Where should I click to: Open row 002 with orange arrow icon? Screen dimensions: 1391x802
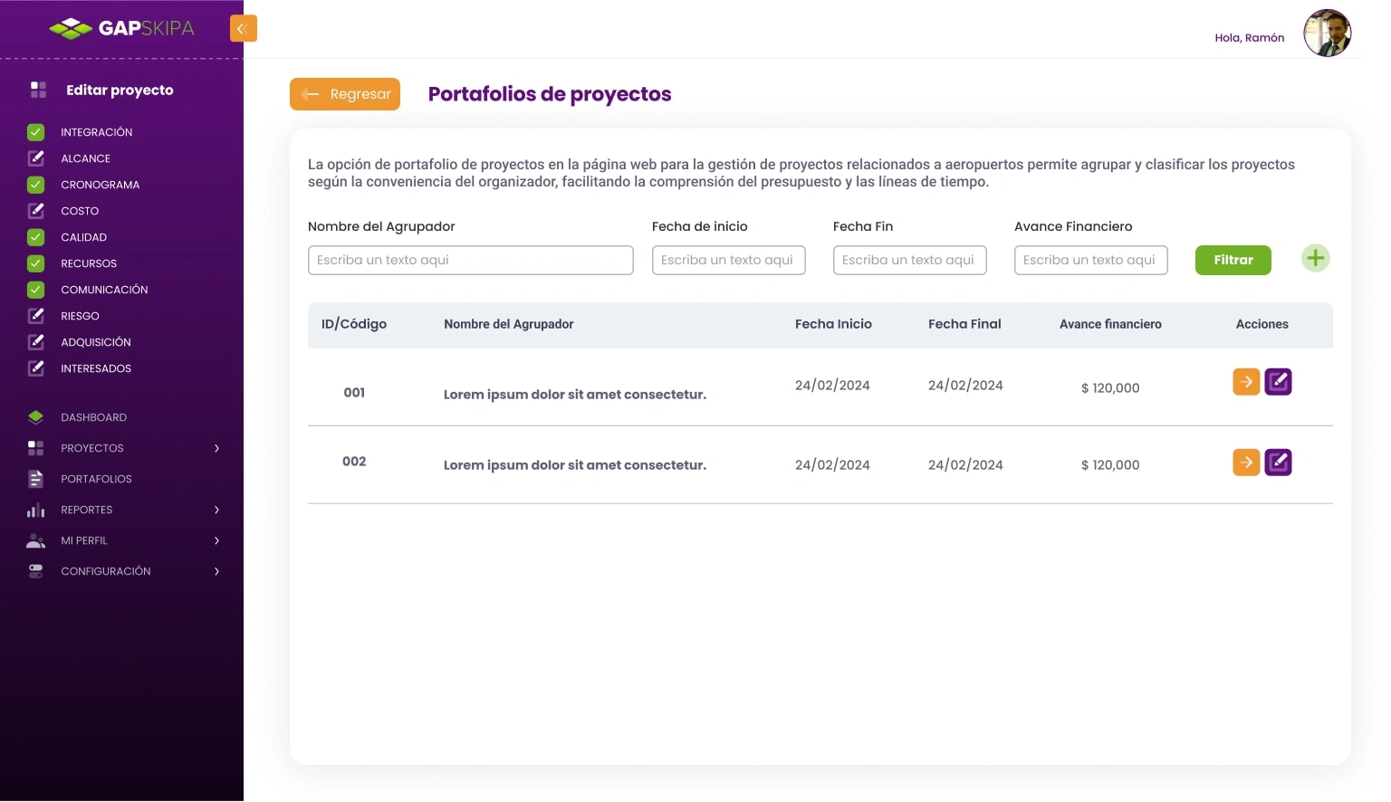(1246, 463)
